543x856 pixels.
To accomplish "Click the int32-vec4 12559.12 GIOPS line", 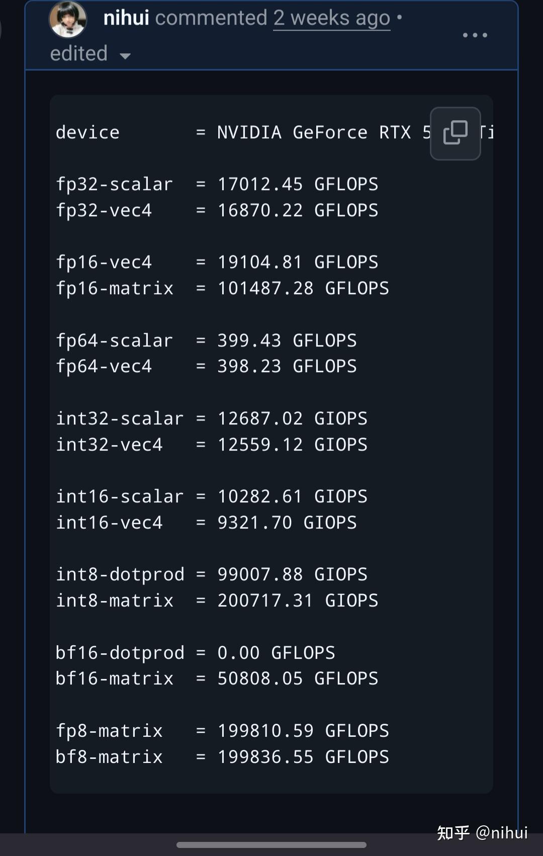I will [212, 445].
